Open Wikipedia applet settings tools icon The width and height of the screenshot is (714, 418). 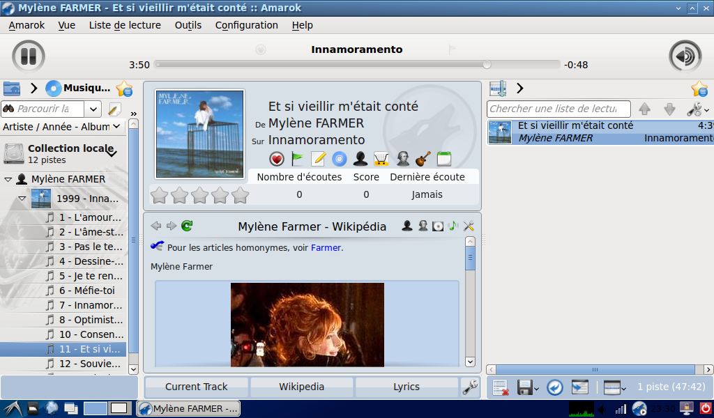[469, 226]
